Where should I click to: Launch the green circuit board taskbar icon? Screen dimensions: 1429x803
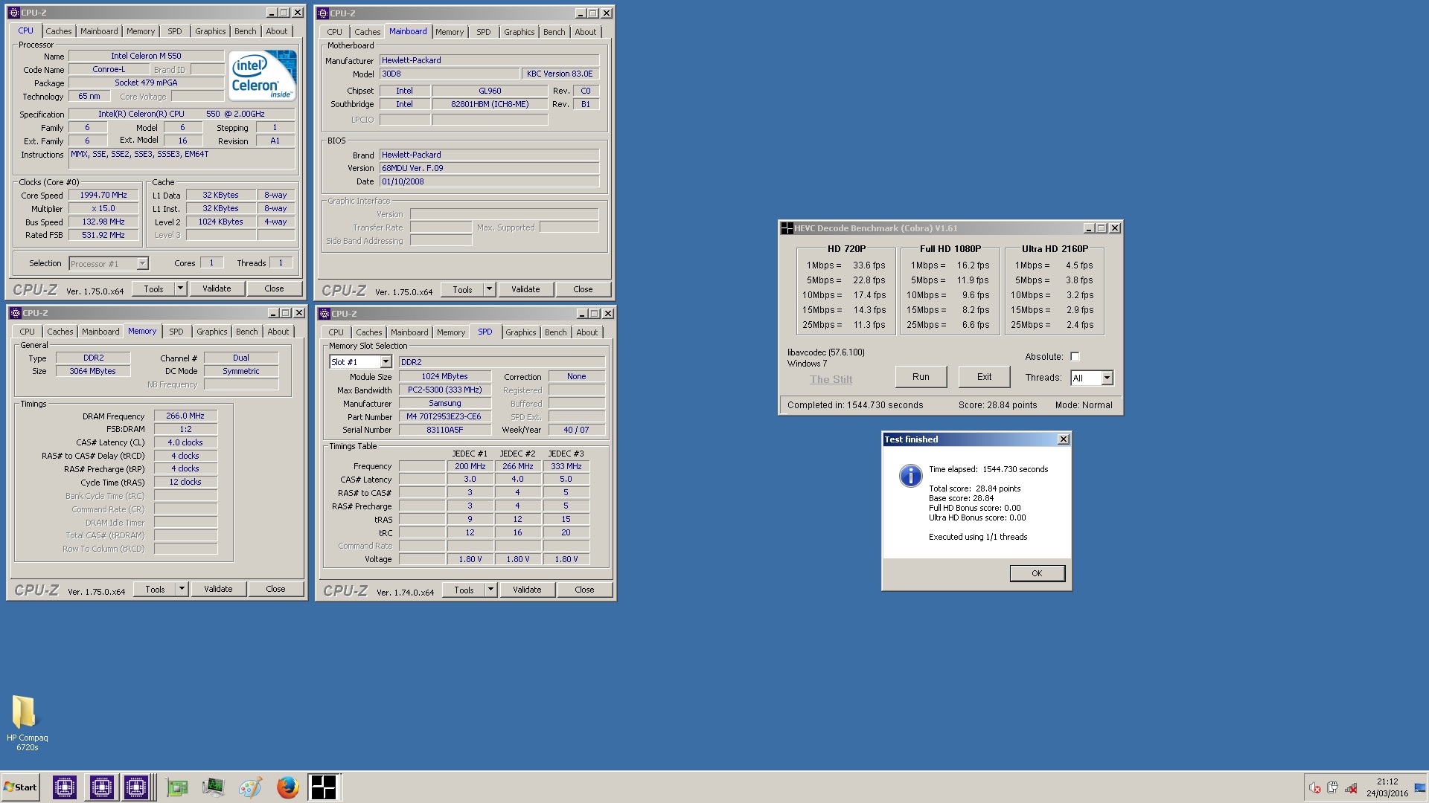(x=177, y=787)
